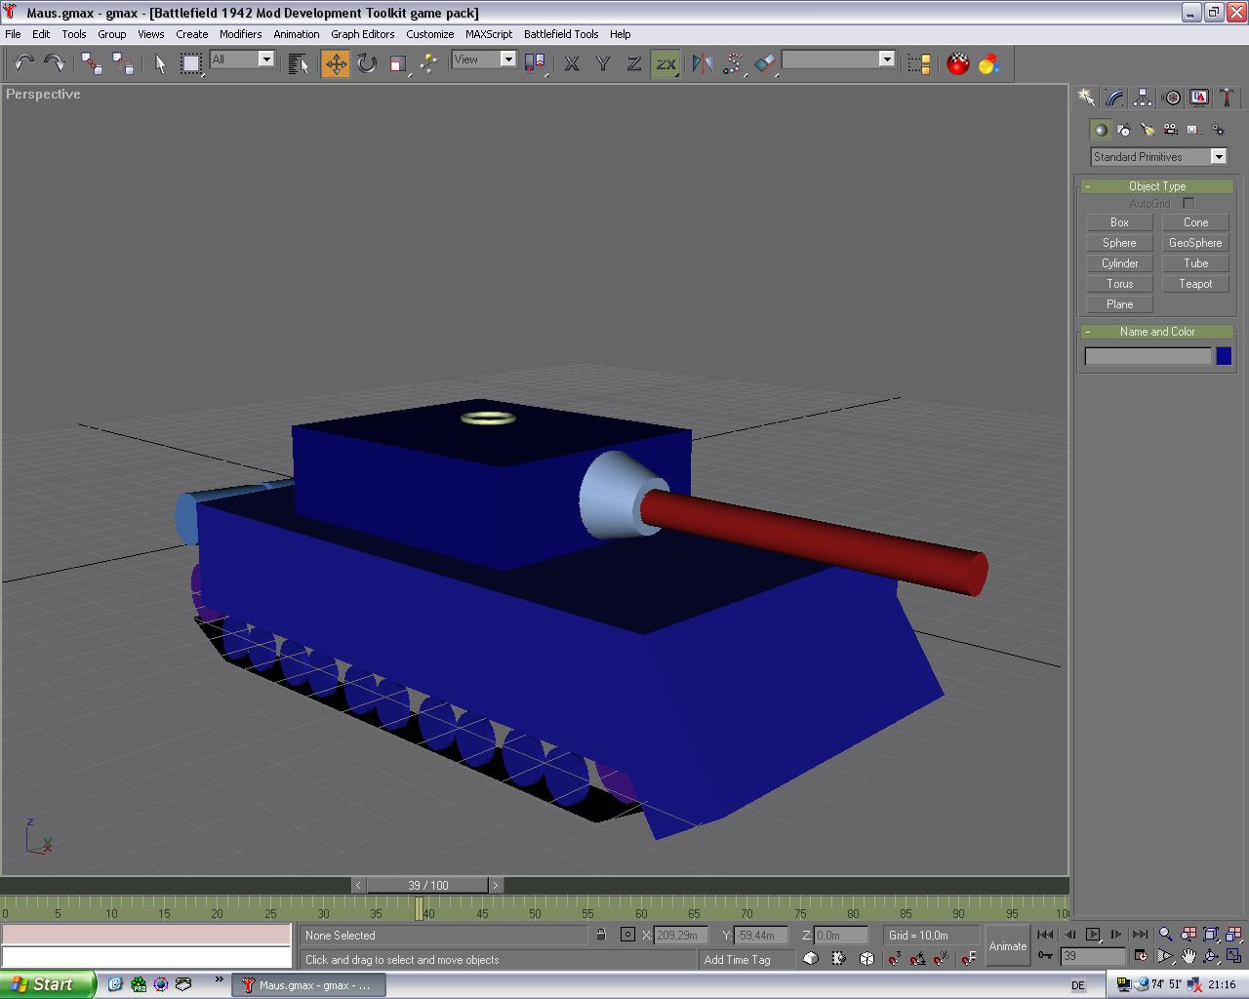Toggle the selection lock padlock

click(x=601, y=935)
